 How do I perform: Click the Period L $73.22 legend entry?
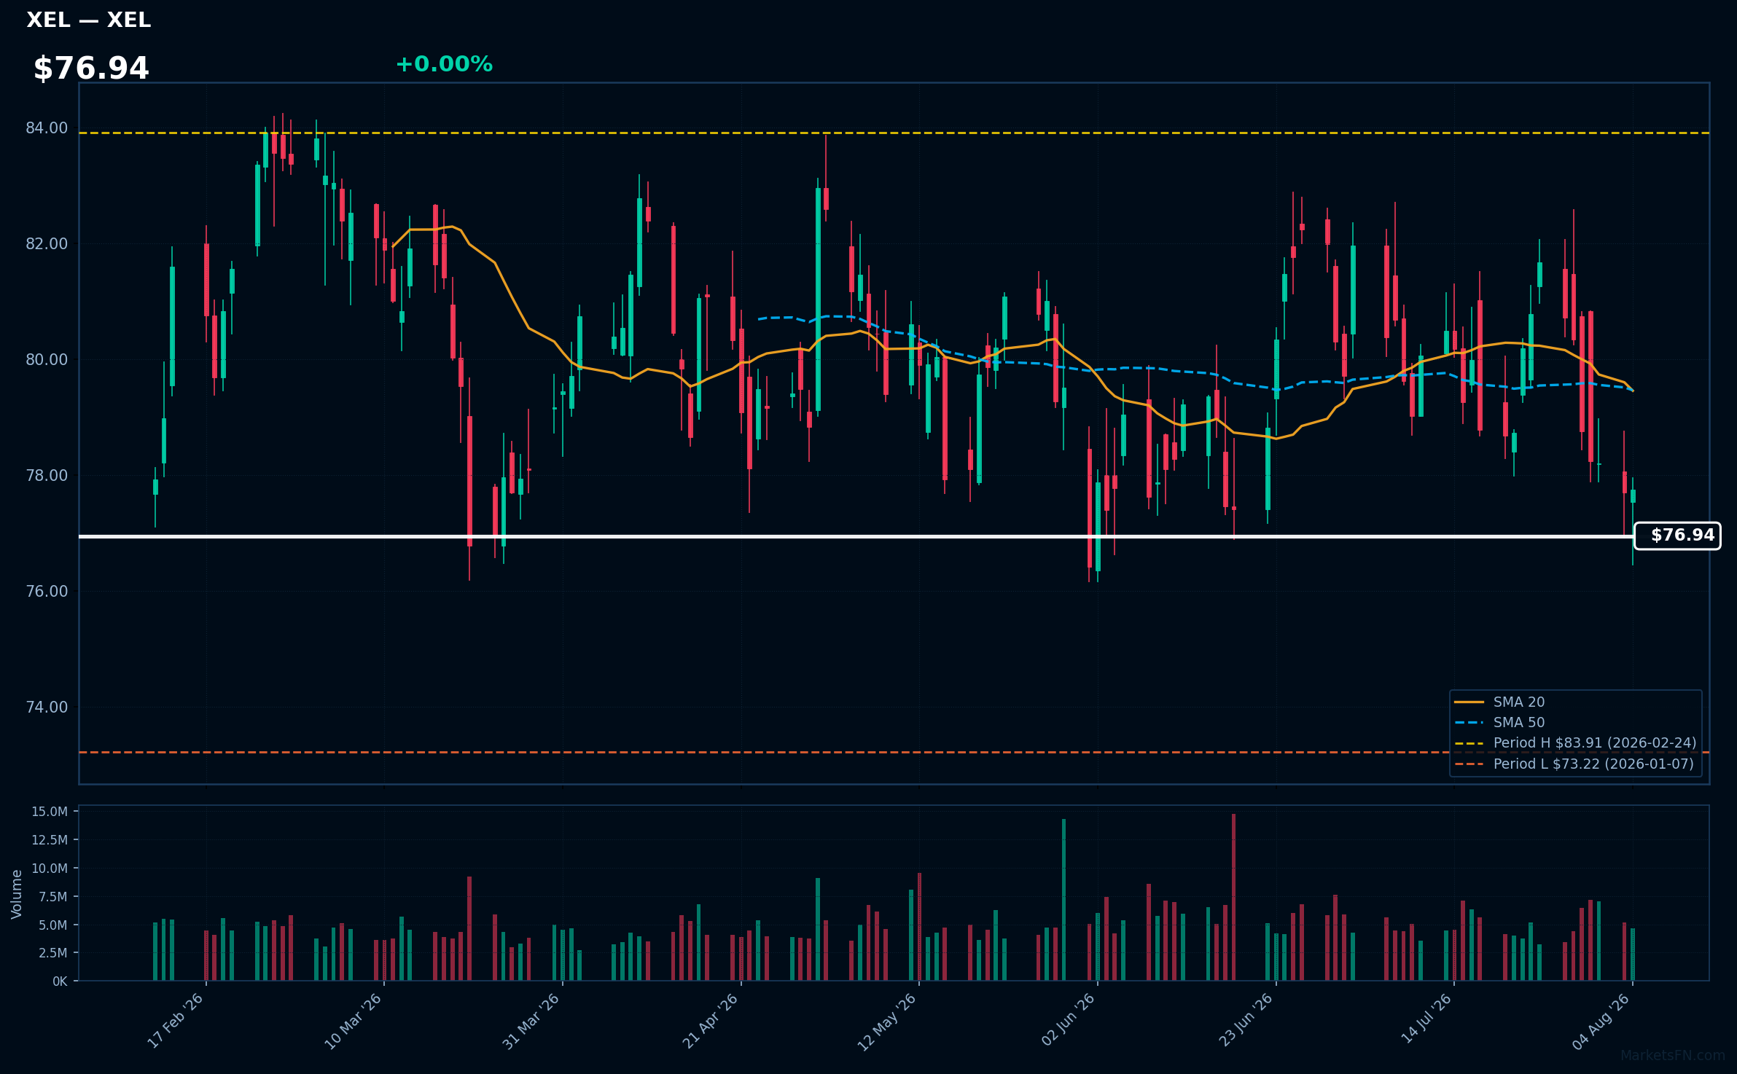[1574, 764]
